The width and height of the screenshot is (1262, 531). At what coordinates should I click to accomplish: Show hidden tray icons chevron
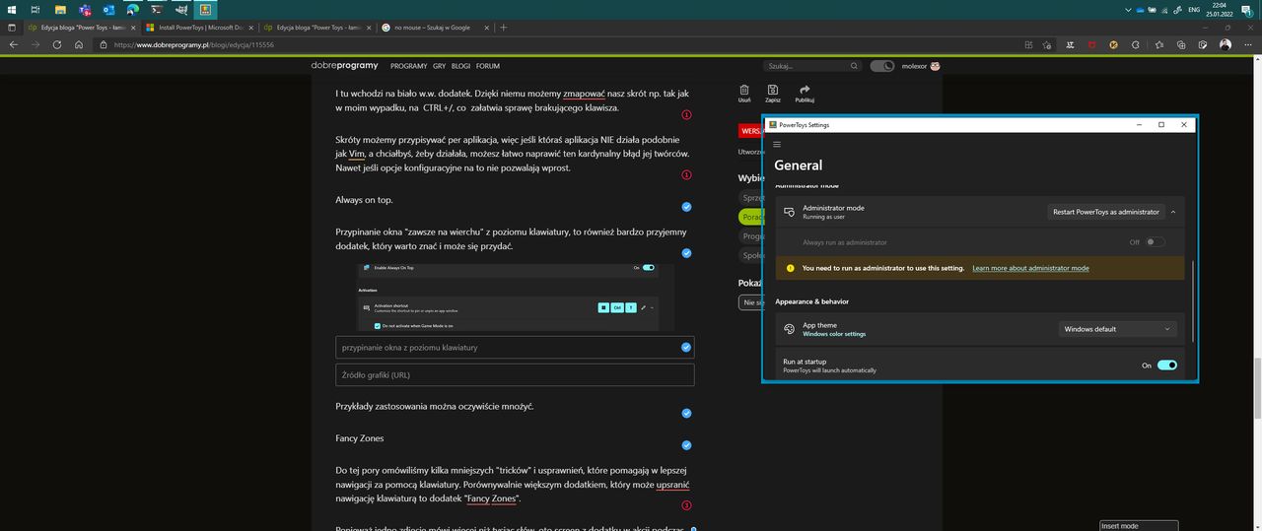tap(1128, 10)
